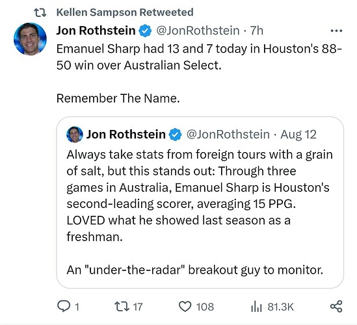357x325 pixels.
Task: Open the Aug 12 quoted tweet date
Action: pos(298,135)
